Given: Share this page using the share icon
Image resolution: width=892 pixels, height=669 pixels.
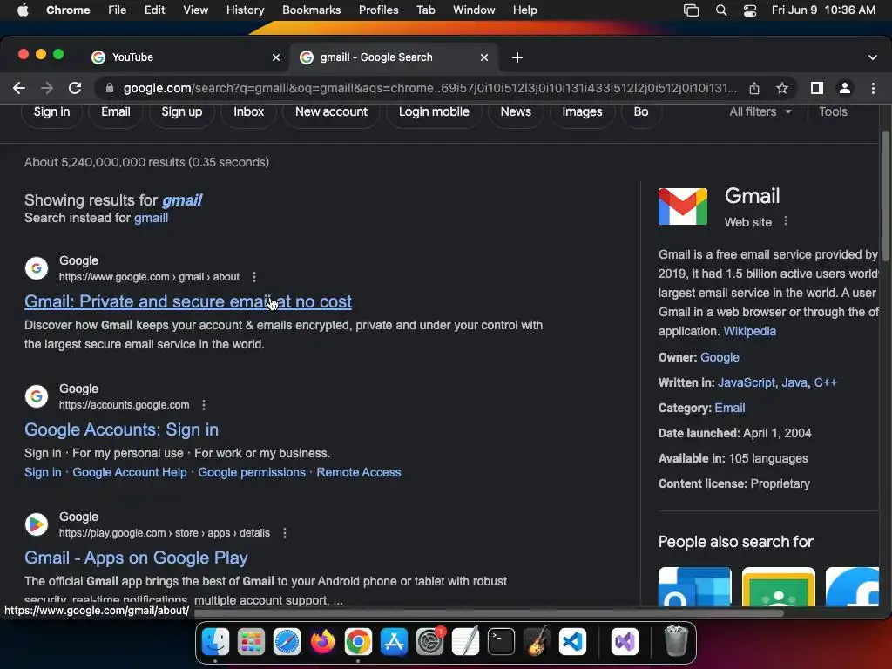Looking at the screenshot, I should pyautogui.click(x=754, y=88).
